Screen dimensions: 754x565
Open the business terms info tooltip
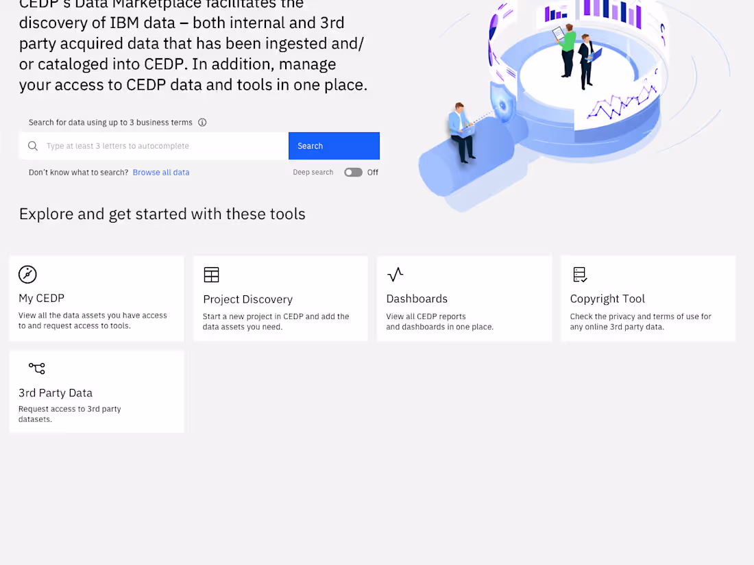[x=202, y=123]
